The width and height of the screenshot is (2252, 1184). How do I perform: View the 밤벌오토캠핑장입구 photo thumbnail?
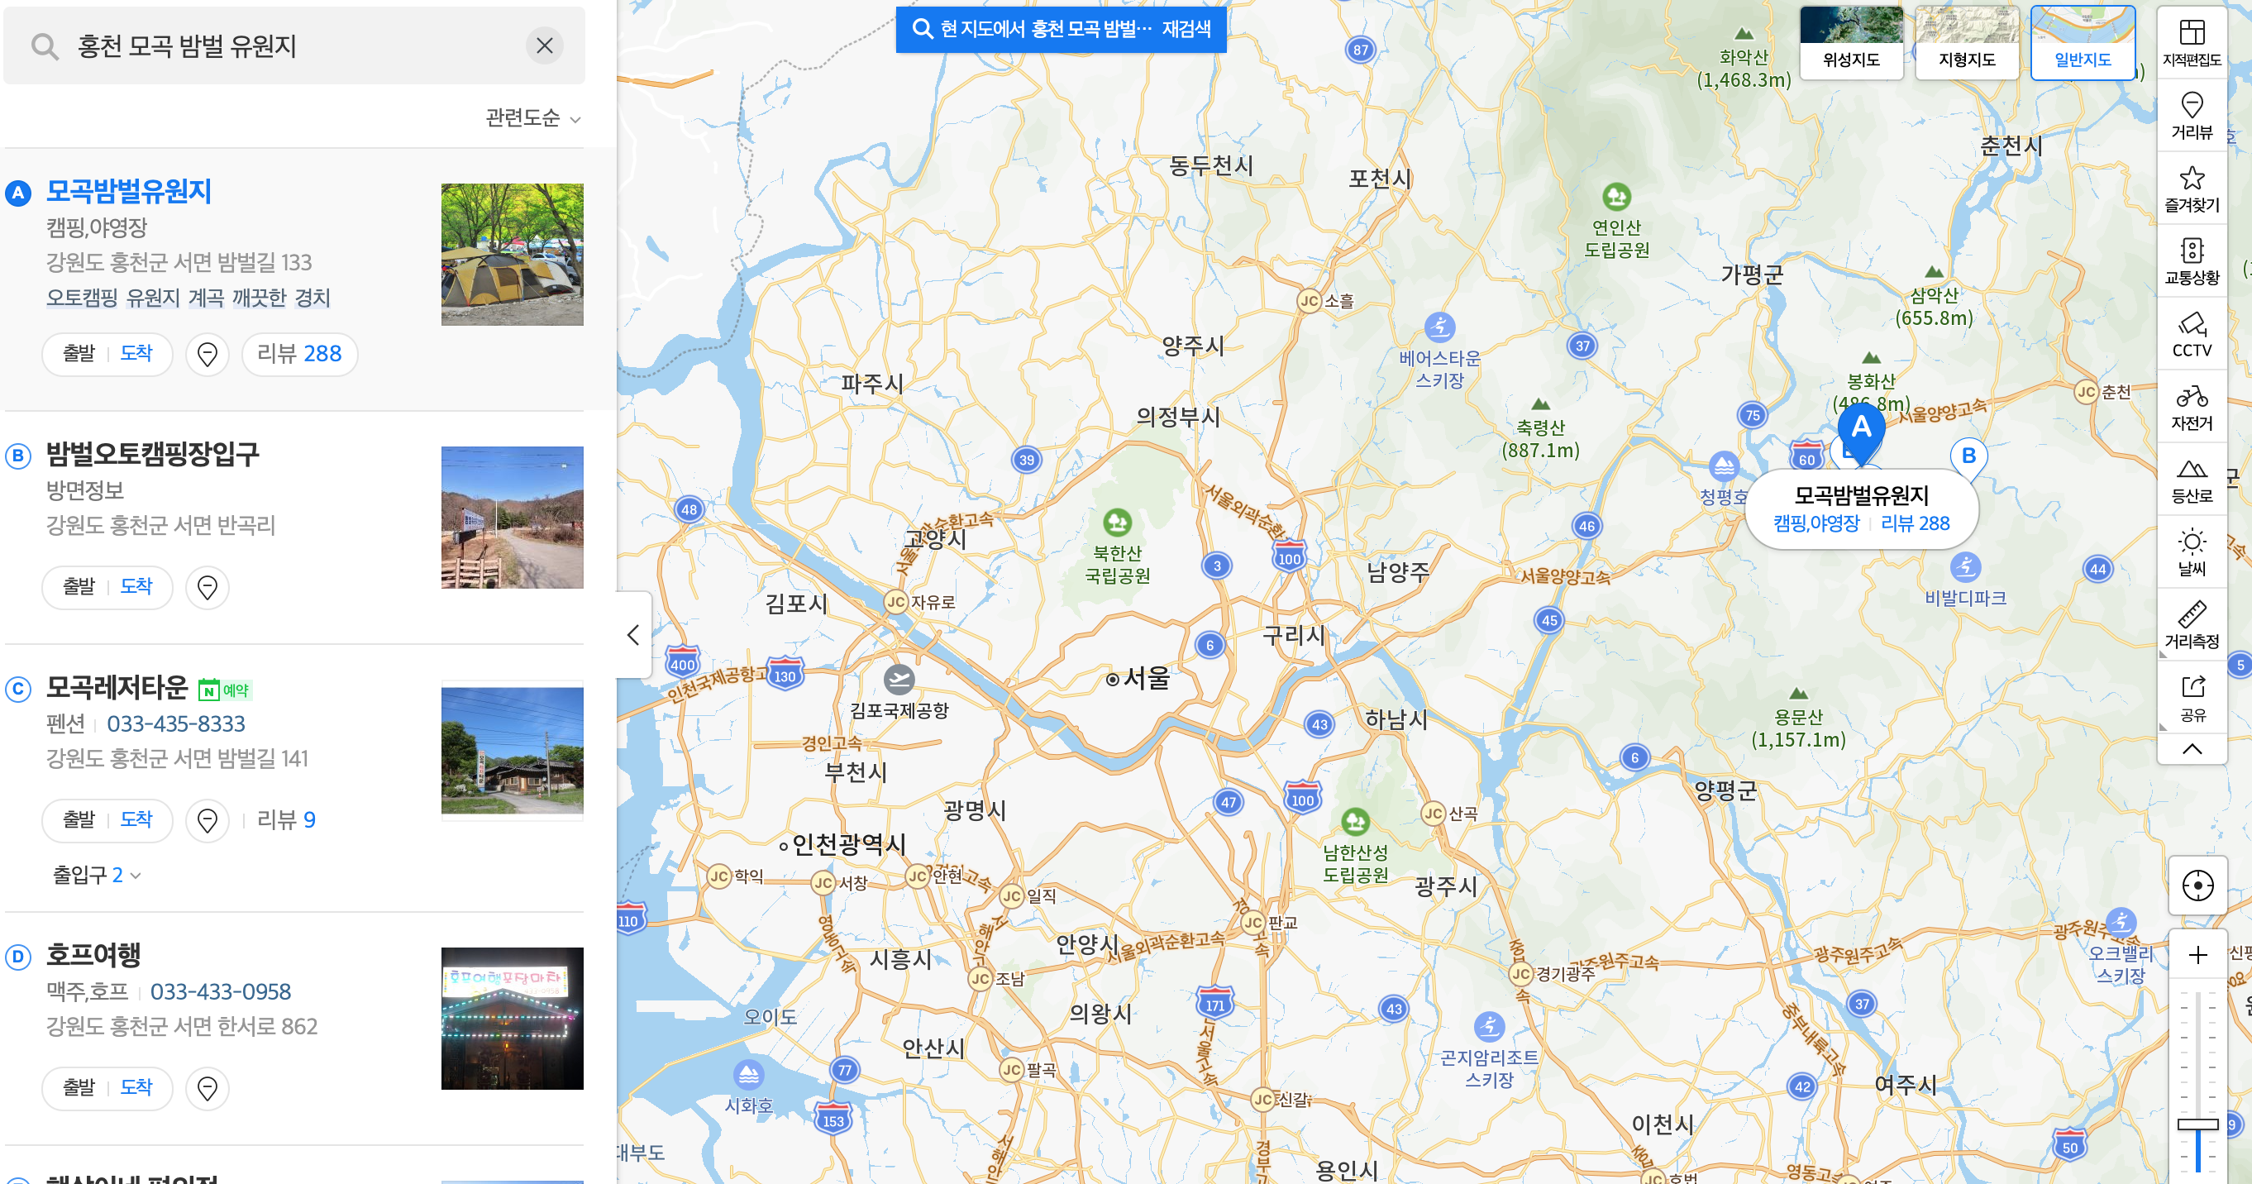coord(513,518)
